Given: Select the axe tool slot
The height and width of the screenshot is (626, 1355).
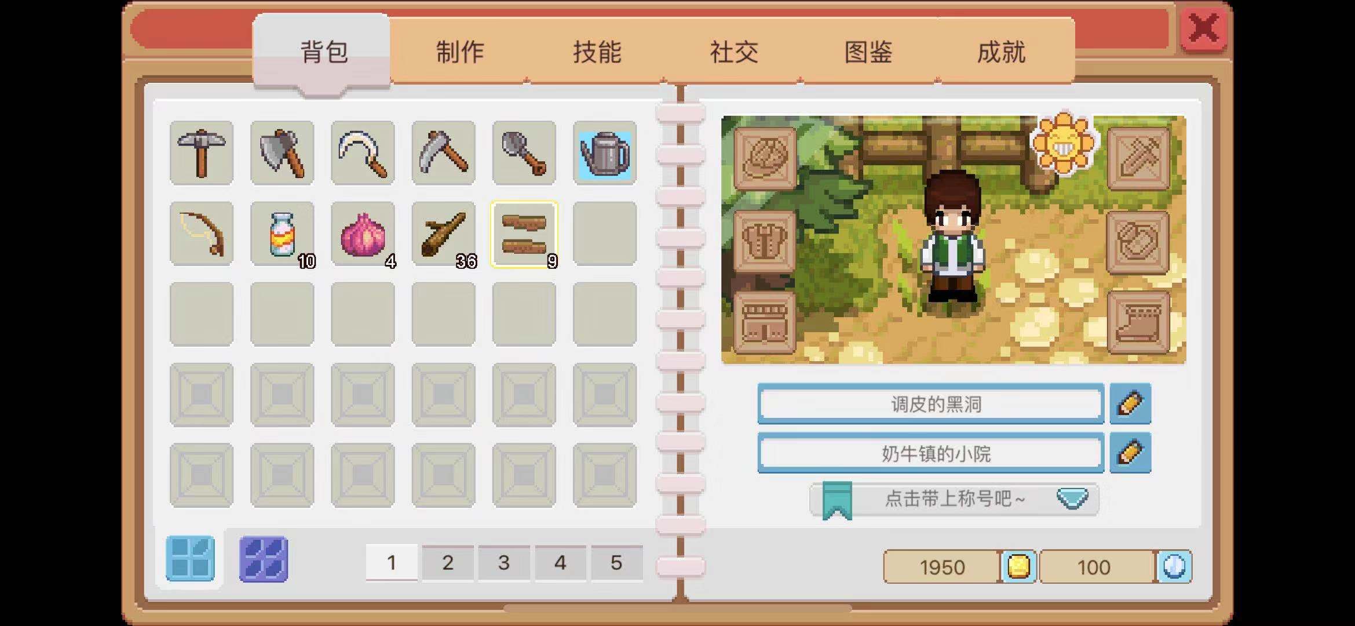Looking at the screenshot, I should click(x=282, y=153).
